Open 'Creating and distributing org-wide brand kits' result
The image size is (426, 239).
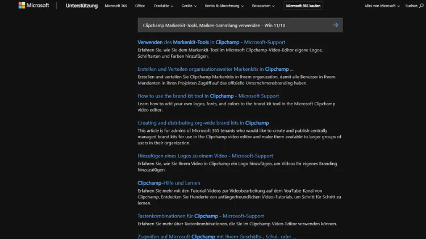pyautogui.click(x=203, y=123)
